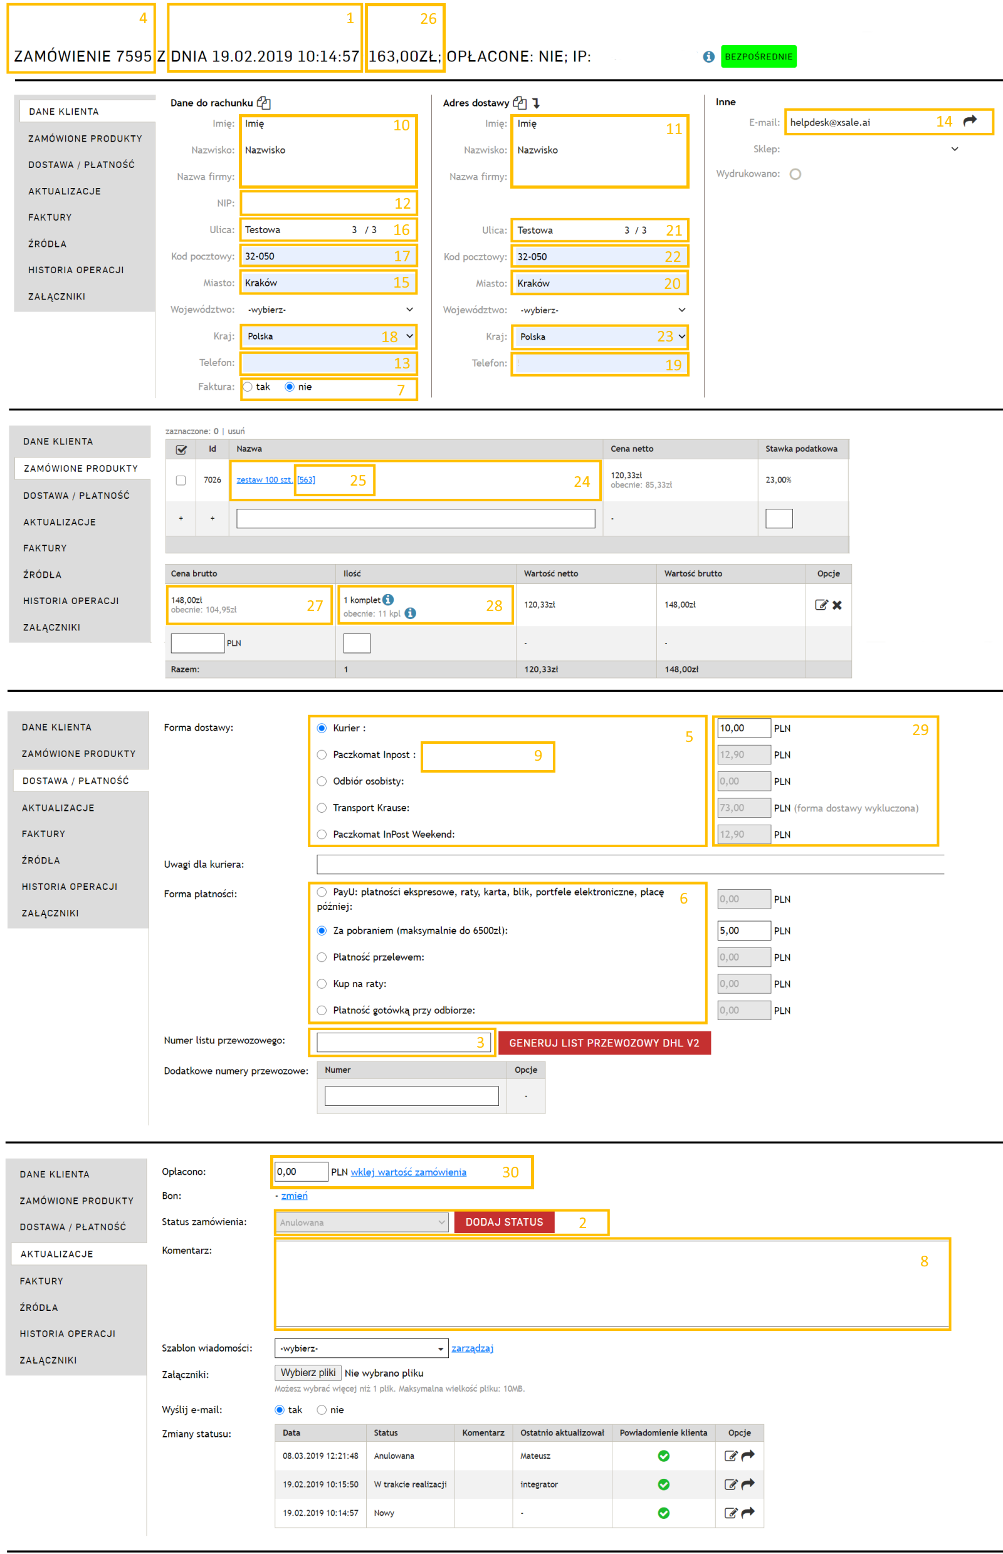
Task: Select 'tak' for Faktura
Action: (x=248, y=387)
